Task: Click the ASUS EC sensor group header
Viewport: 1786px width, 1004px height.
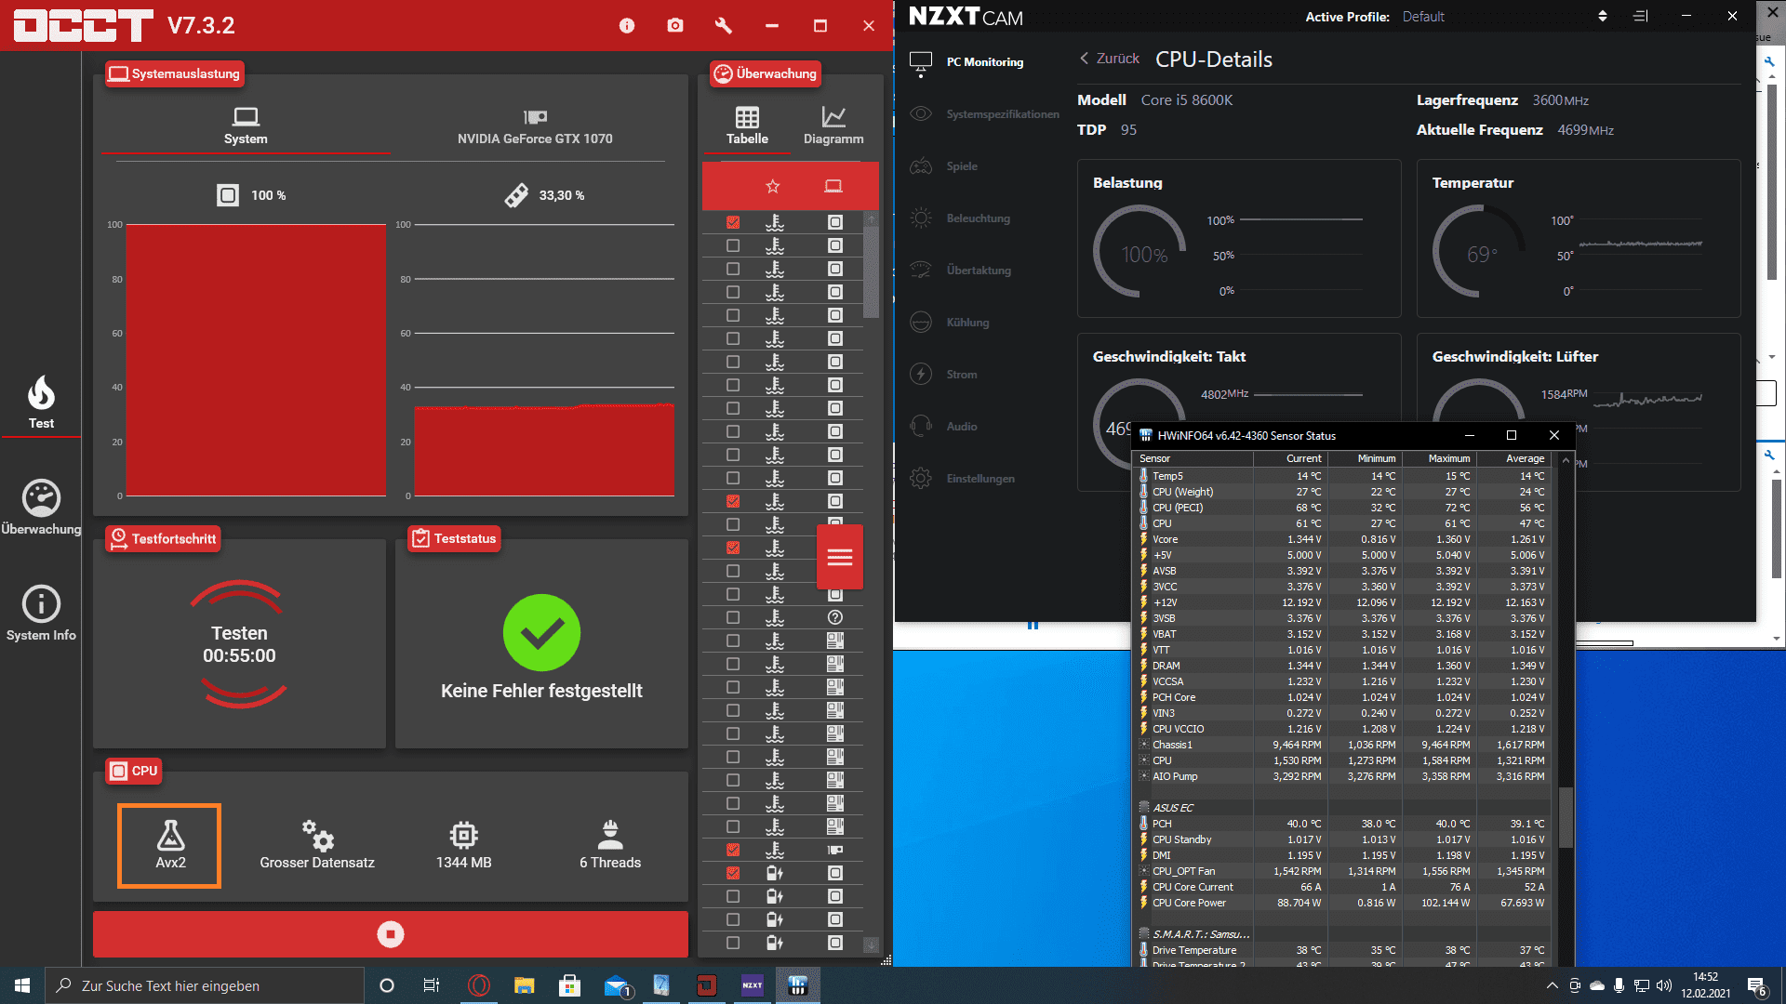Action: (1172, 808)
